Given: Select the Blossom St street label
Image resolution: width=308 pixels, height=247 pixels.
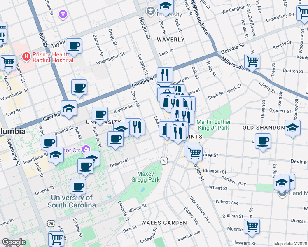Looking at the screenshot, I should (215, 171).
